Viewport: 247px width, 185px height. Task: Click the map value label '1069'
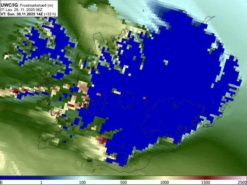pos(53,41)
